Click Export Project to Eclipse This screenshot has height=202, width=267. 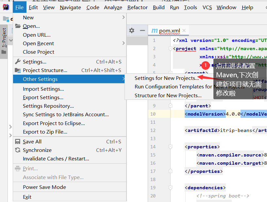click(54, 123)
